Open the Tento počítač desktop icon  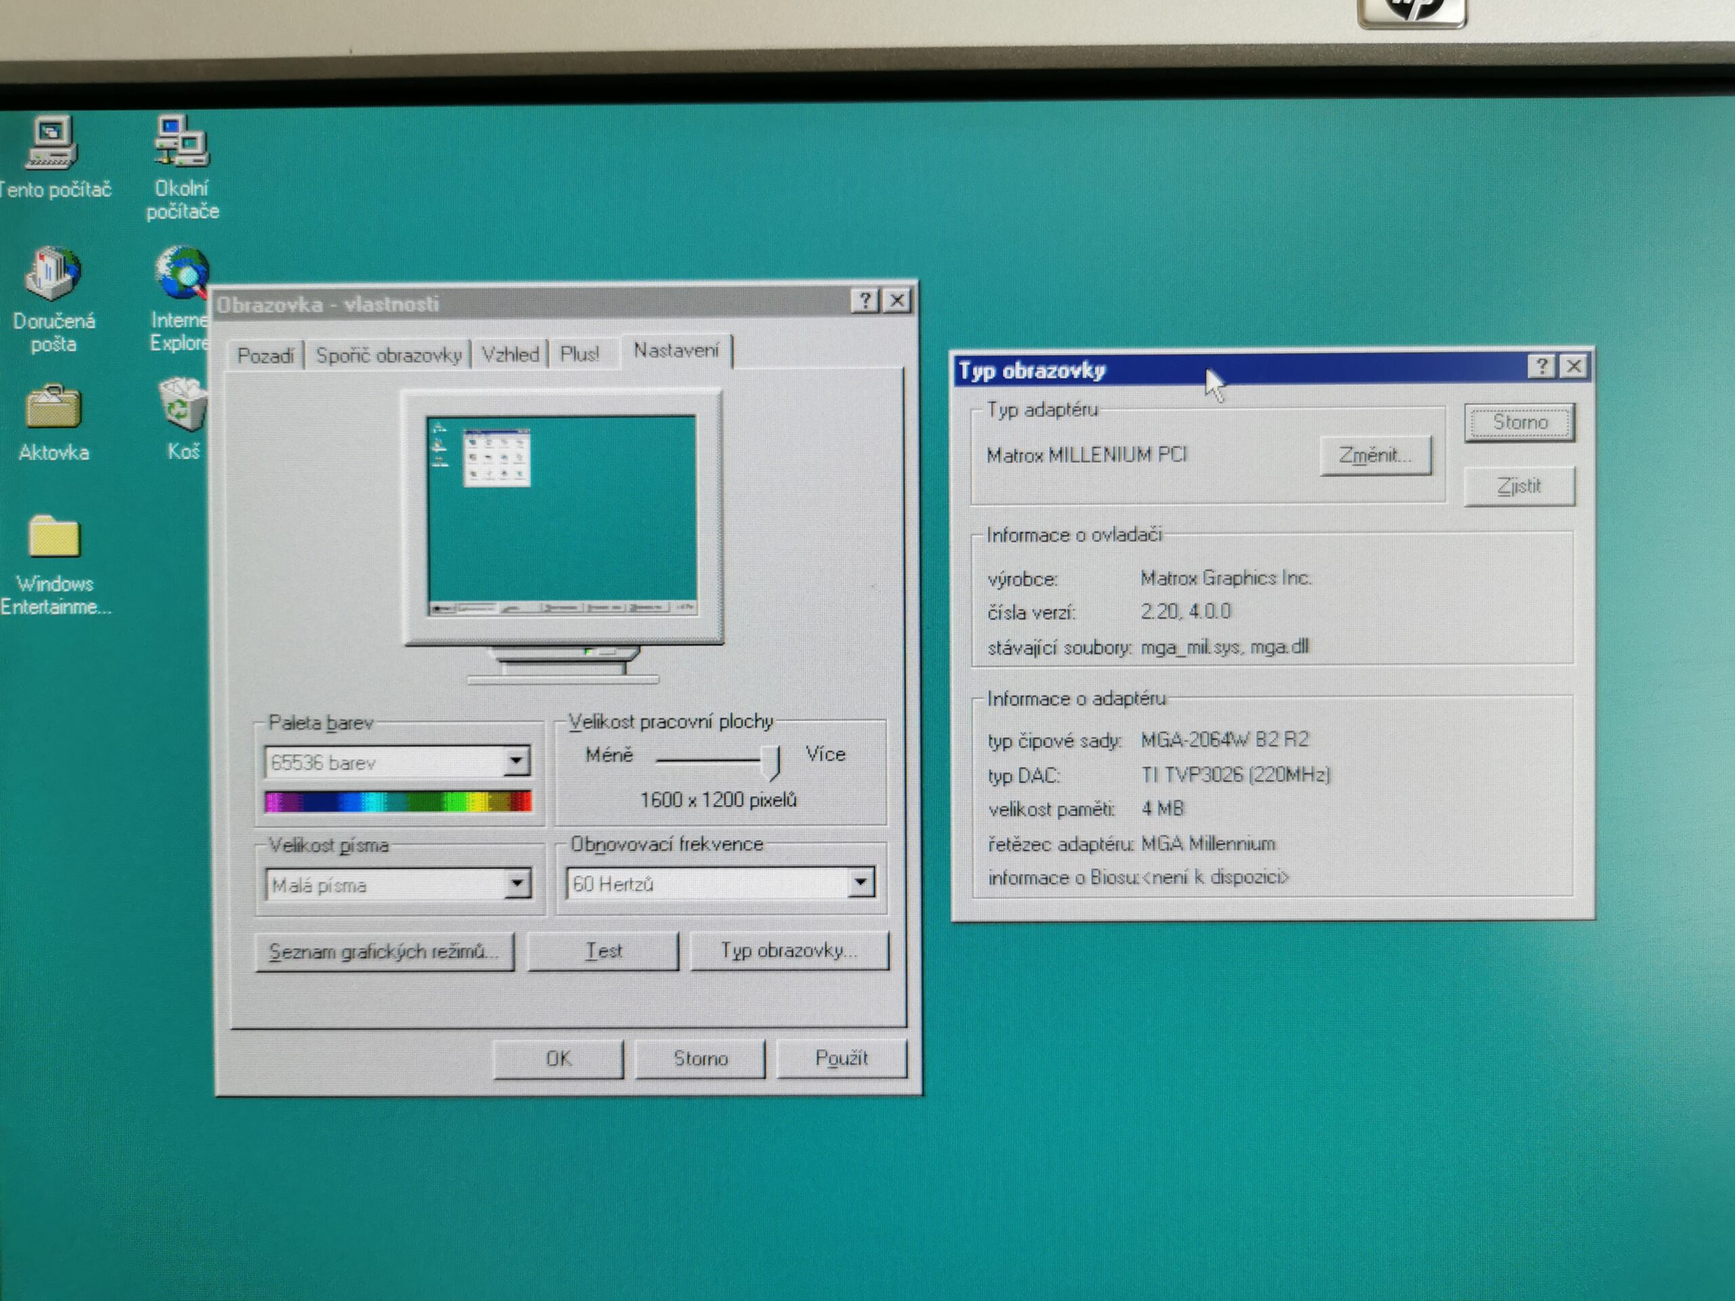tap(52, 143)
